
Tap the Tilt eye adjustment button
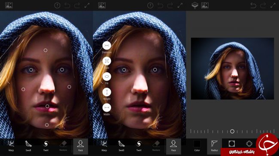pyautogui.click(x=107, y=77)
